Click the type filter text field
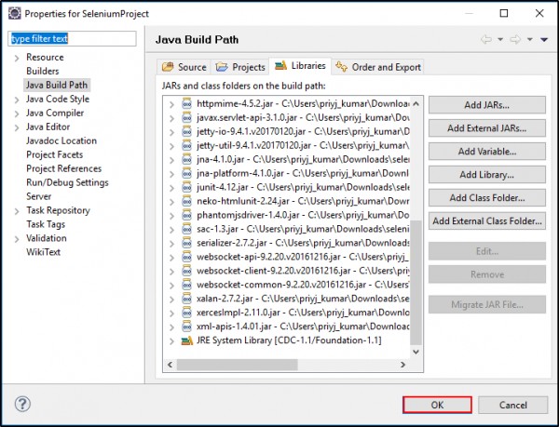Screen dimensions: 559x427 tap(72, 38)
